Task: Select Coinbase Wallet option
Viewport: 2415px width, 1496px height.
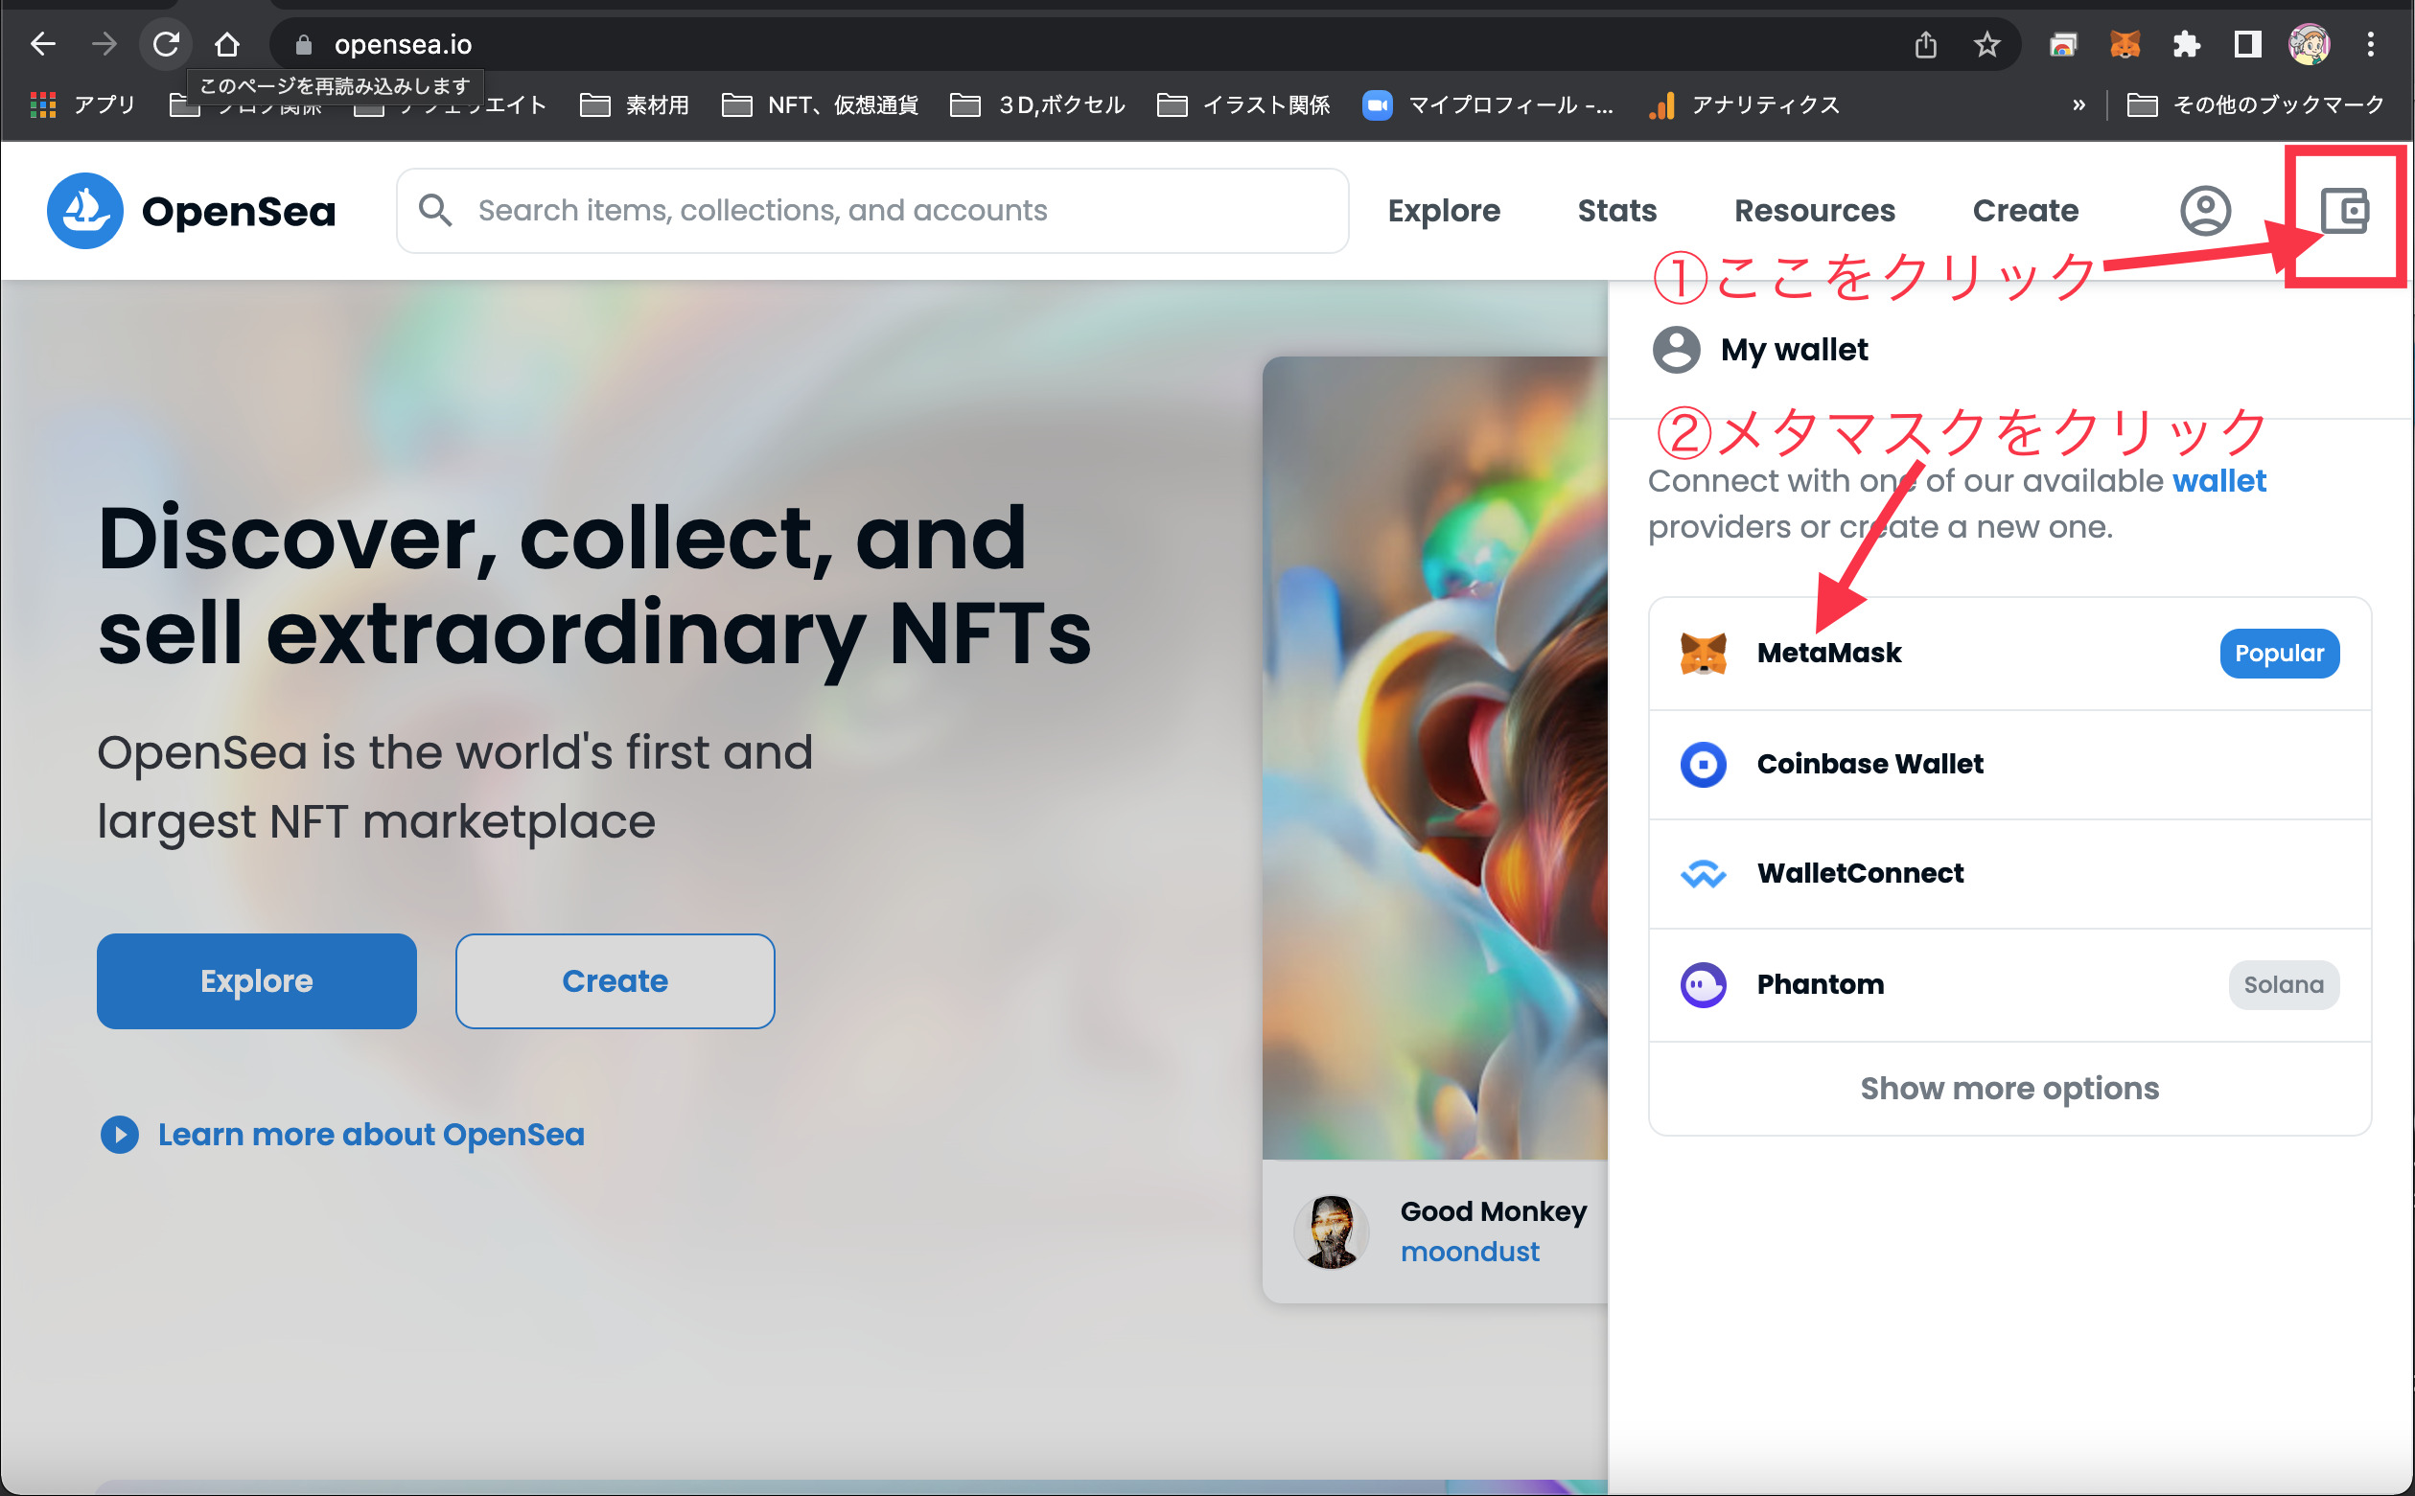Action: coord(2009,764)
